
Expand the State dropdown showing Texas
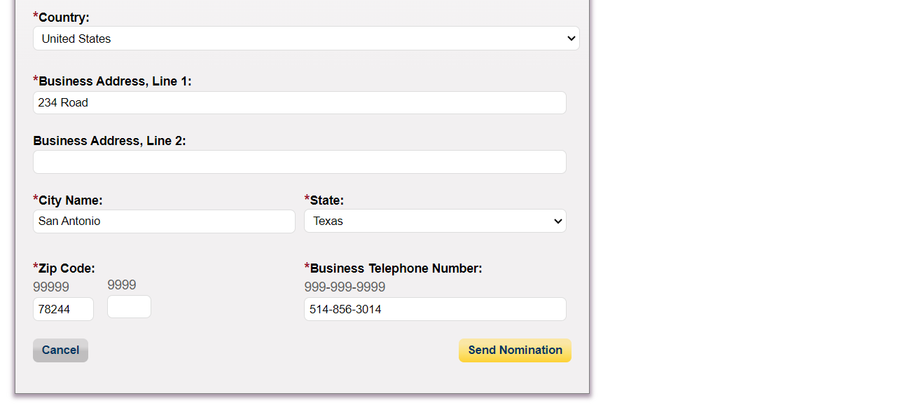coord(434,221)
